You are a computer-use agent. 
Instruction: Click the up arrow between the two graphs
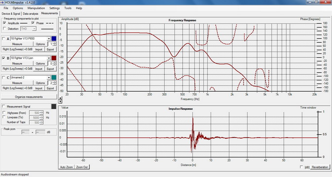pyautogui.click(x=60, y=98)
